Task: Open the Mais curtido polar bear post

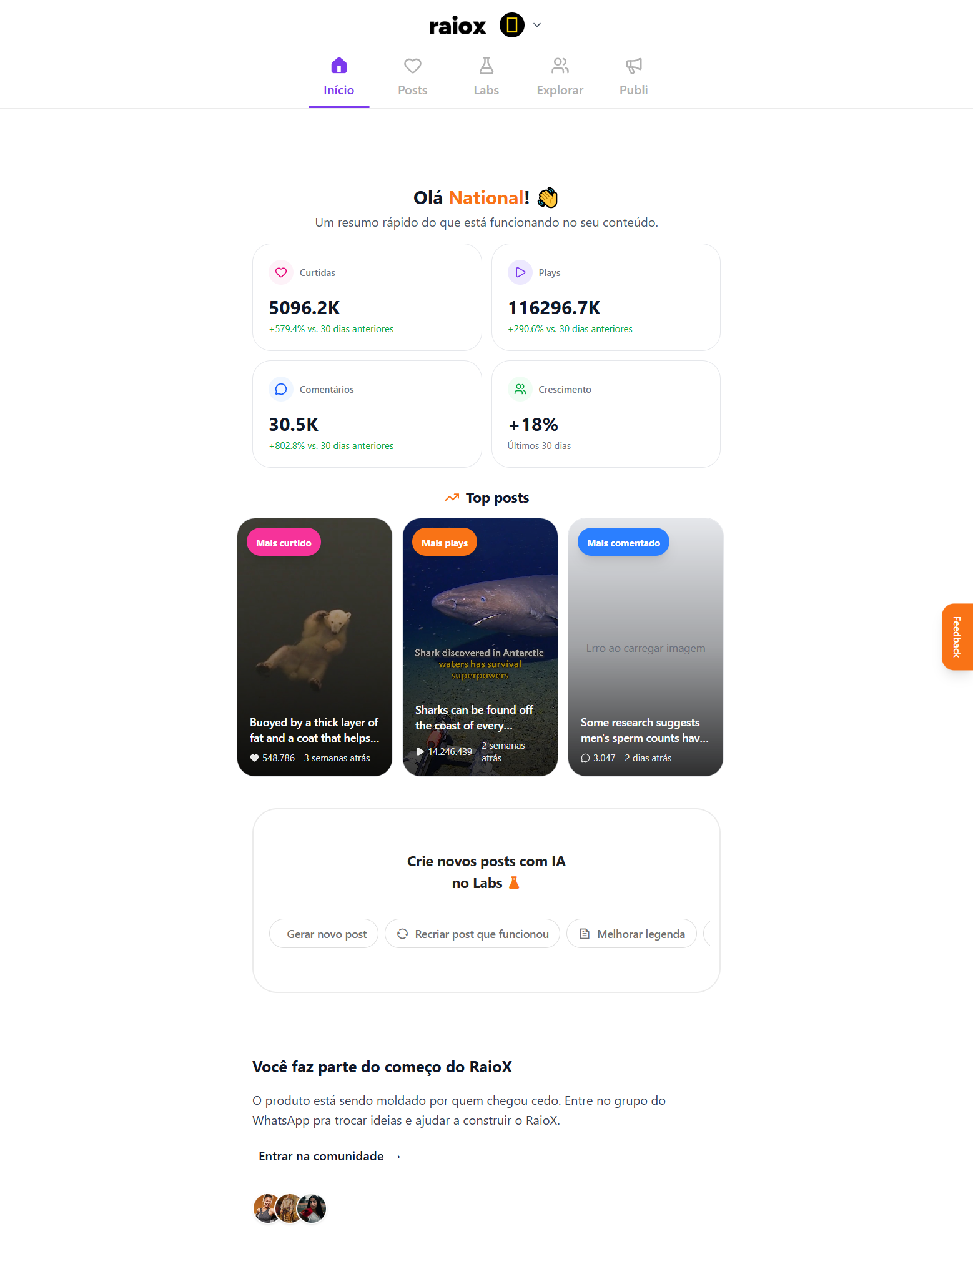Action: [315, 647]
